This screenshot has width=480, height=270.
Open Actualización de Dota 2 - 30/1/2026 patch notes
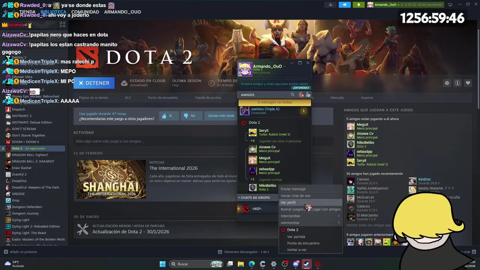tap(131, 232)
